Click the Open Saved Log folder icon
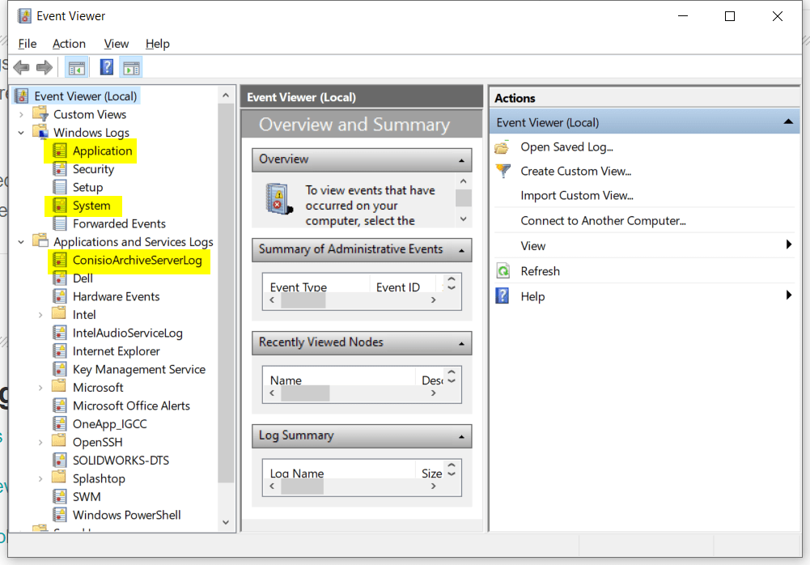Viewport: 810px width, 565px height. [x=503, y=147]
